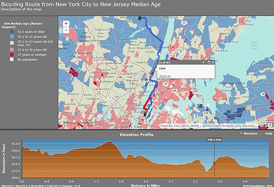Open Help for the elevation profile

tap(268, 134)
